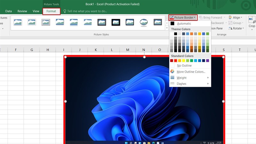Apply the last picture style in the gallery row
Image resolution: width=256 pixels, height=144 pixels.
[x=158, y=22]
